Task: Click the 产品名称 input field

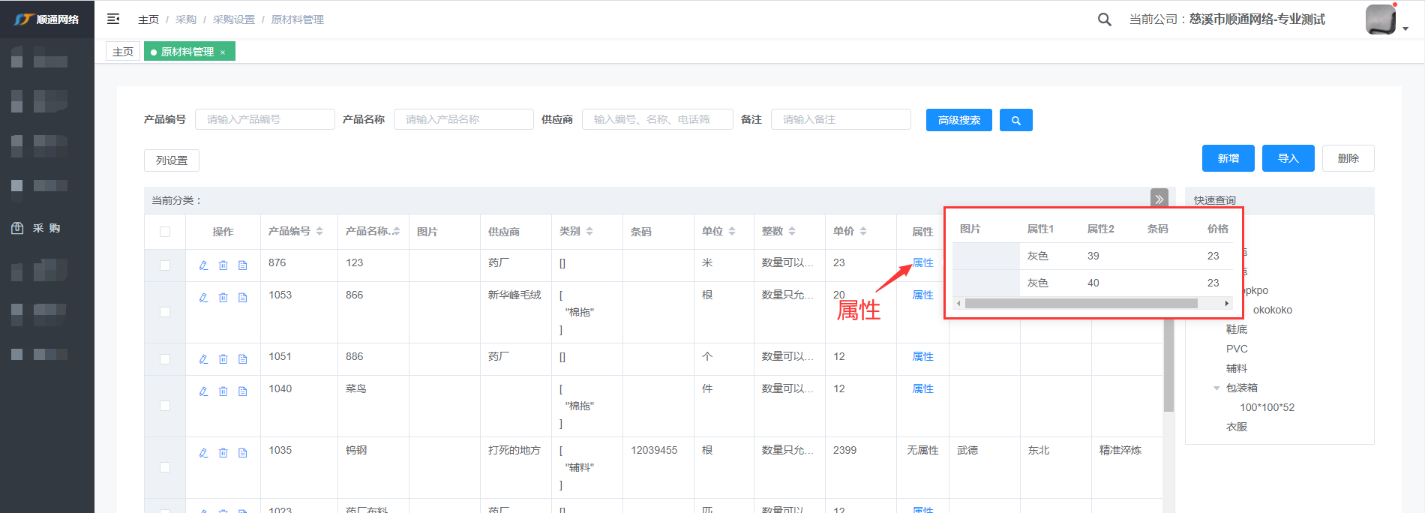Action: coord(463,119)
